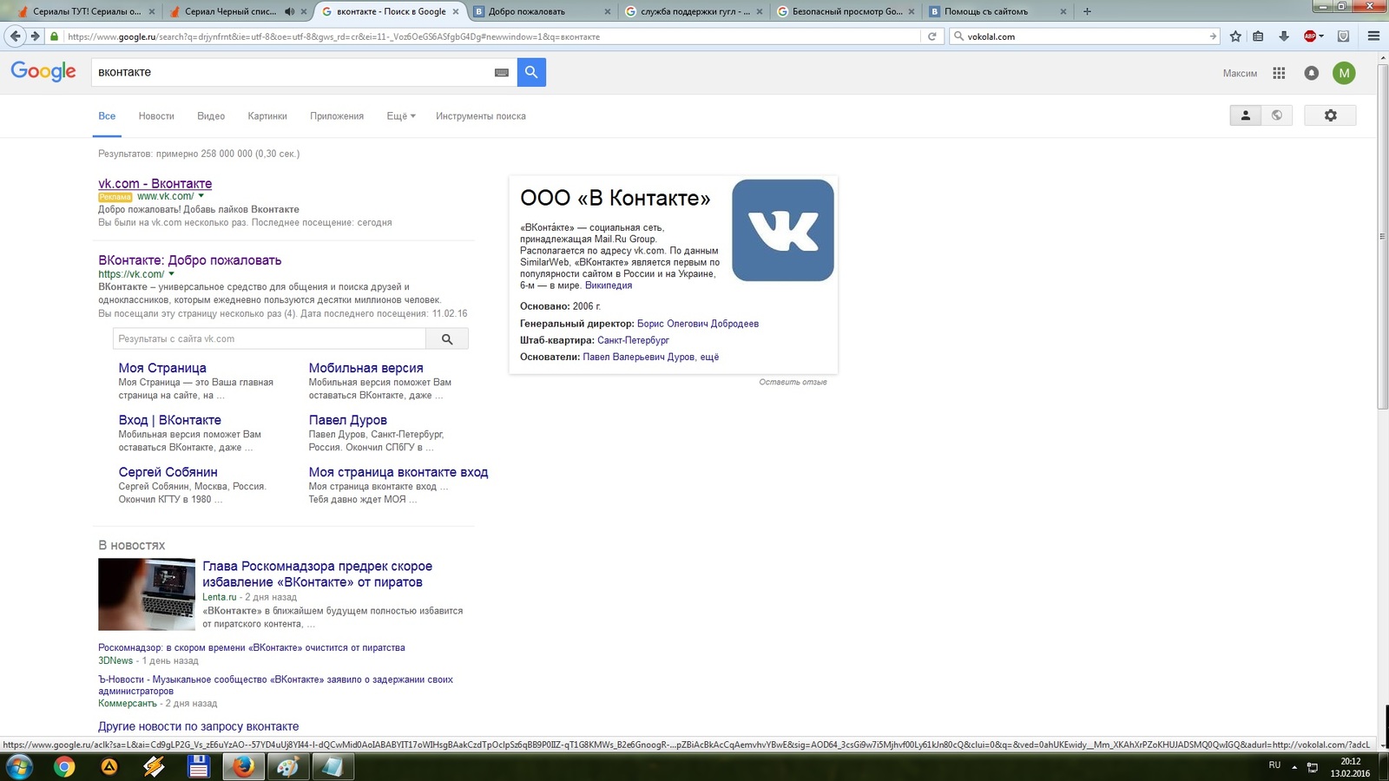Open the Windows Start button
Viewport: 1389px width, 781px height.
(19, 766)
